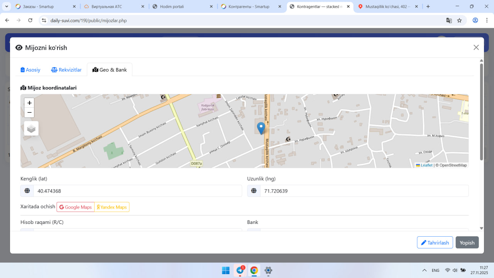This screenshot has height=278, width=494.
Task: Open the map layers control
Action: (31, 129)
